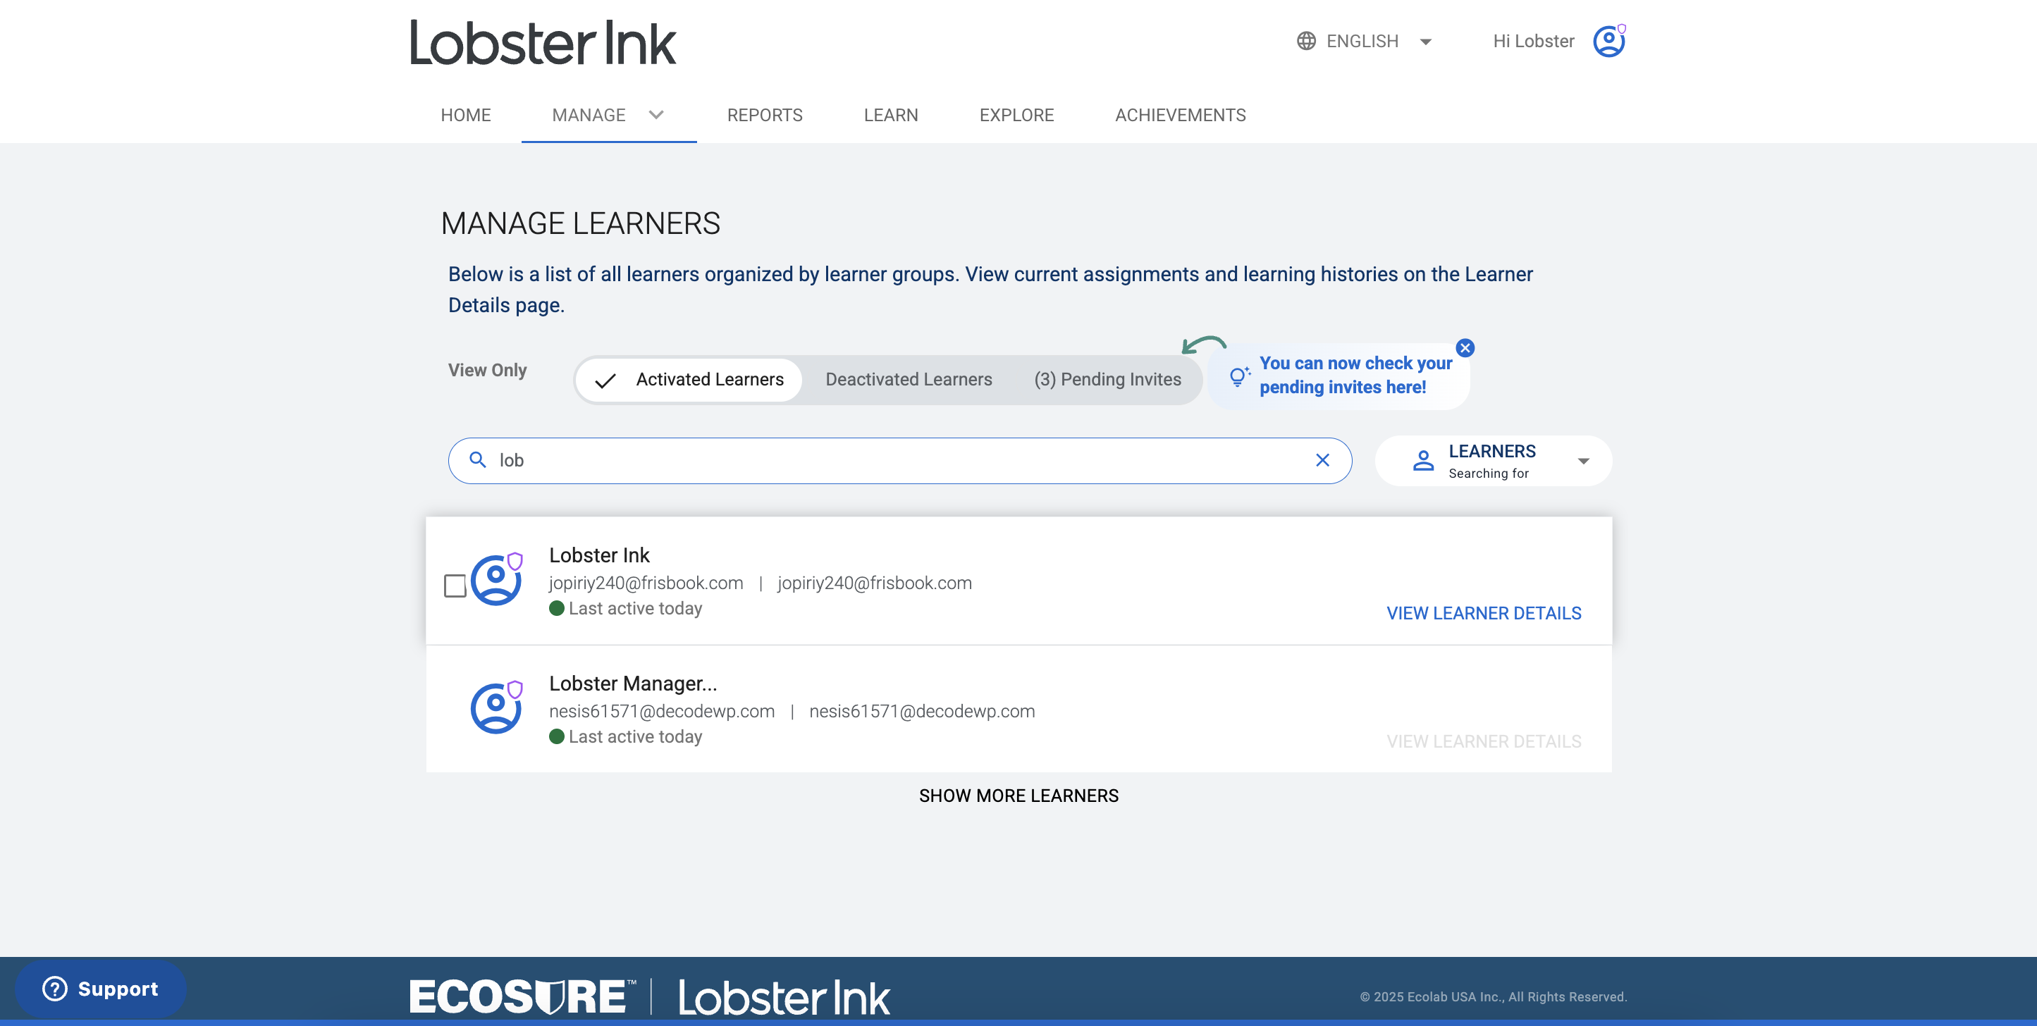The image size is (2037, 1026).
Task: Click the person icon in the LEARNERS filter
Action: pos(1422,460)
